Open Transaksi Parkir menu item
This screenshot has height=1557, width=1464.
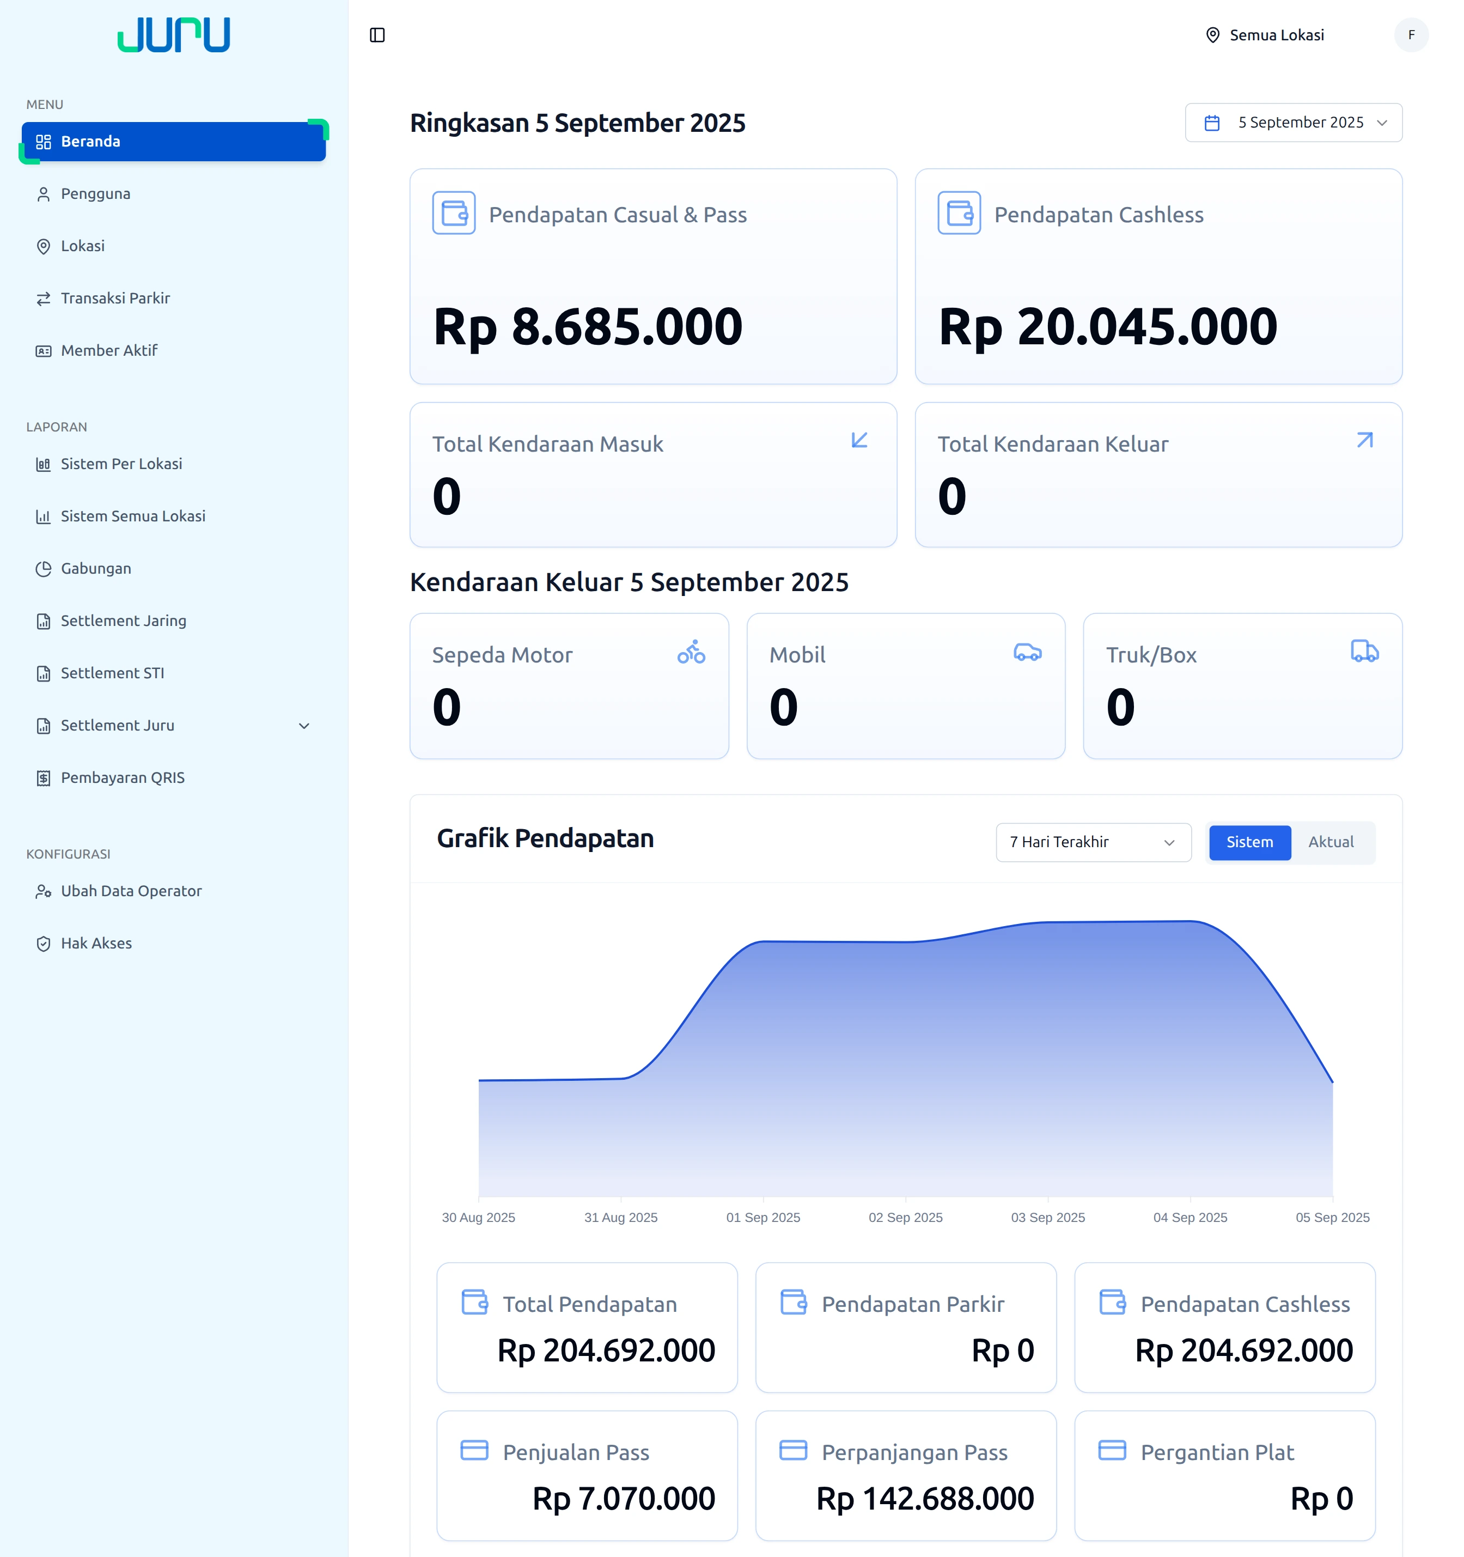[x=174, y=299]
